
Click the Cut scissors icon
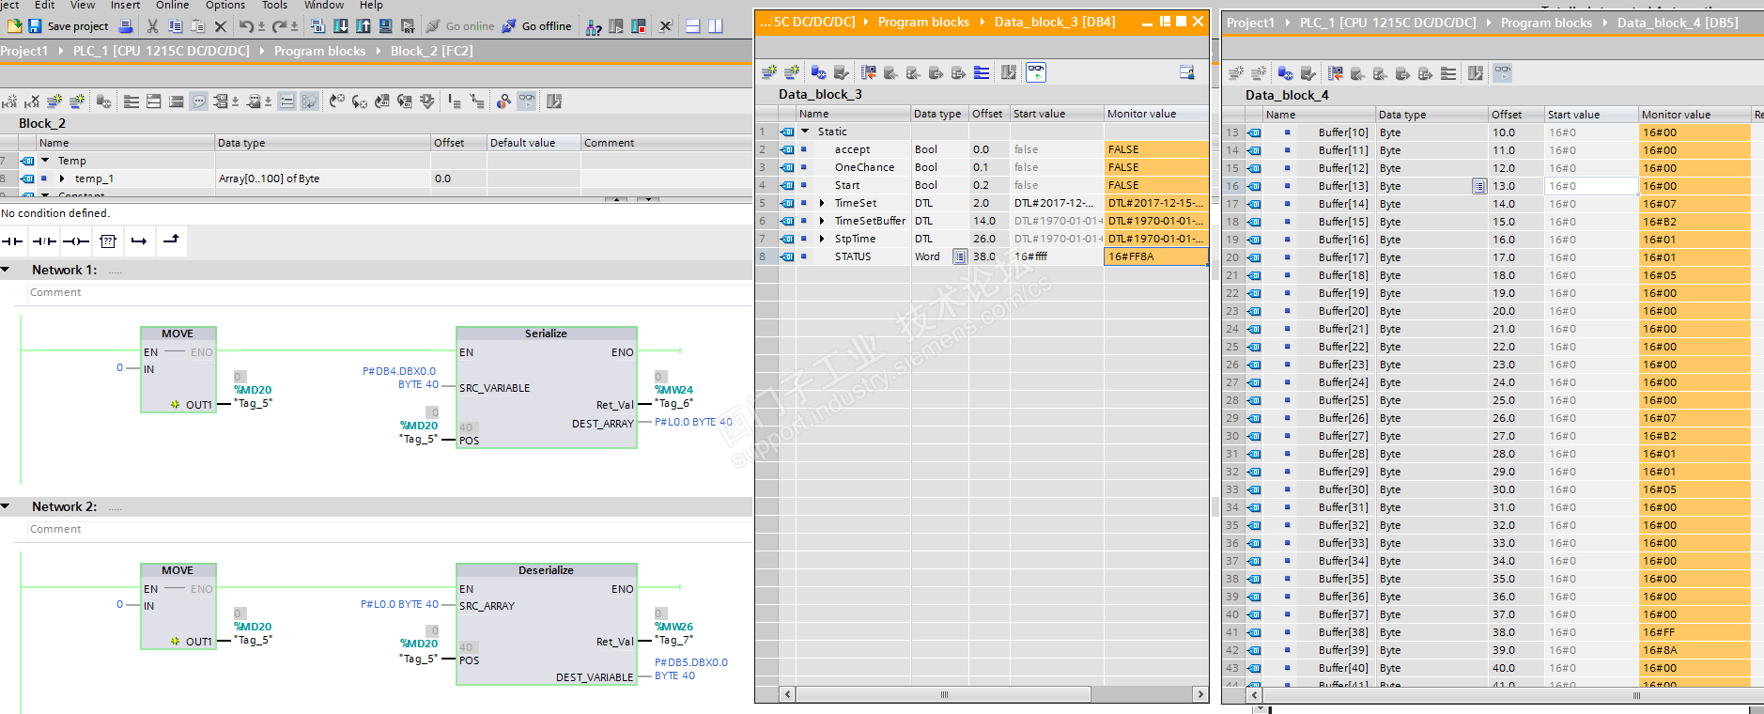click(152, 26)
